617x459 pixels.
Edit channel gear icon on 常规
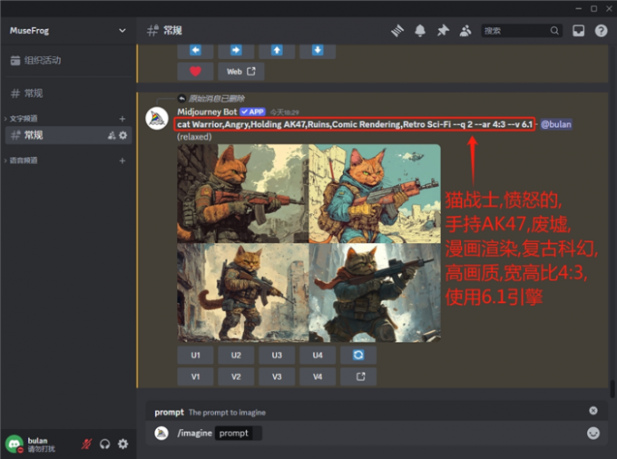pos(123,136)
